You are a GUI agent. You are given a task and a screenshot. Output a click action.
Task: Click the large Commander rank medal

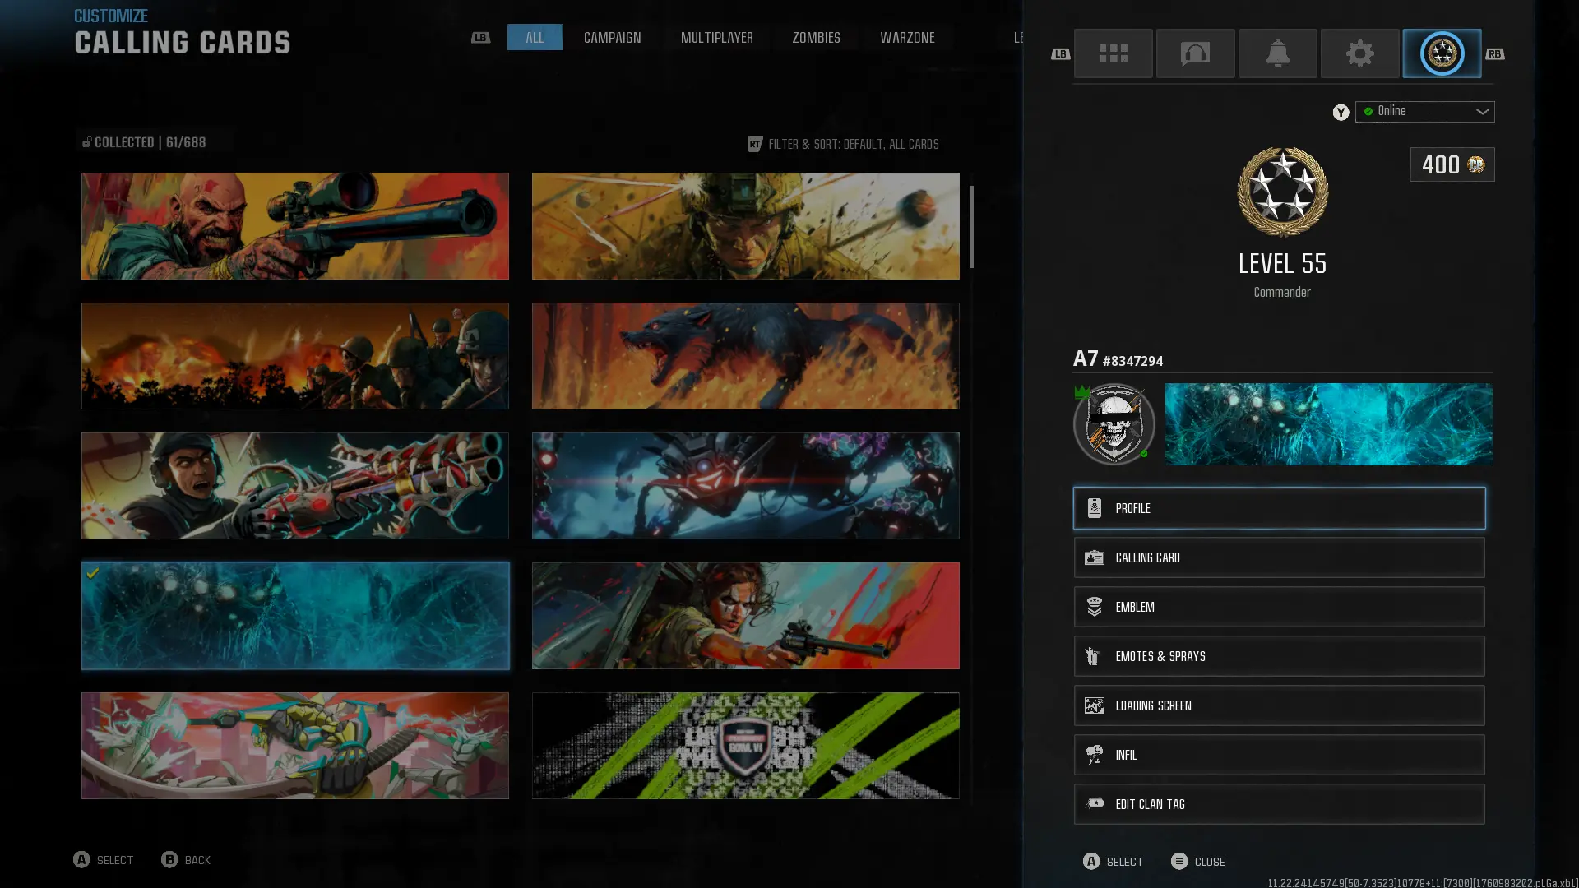coord(1282,192)
